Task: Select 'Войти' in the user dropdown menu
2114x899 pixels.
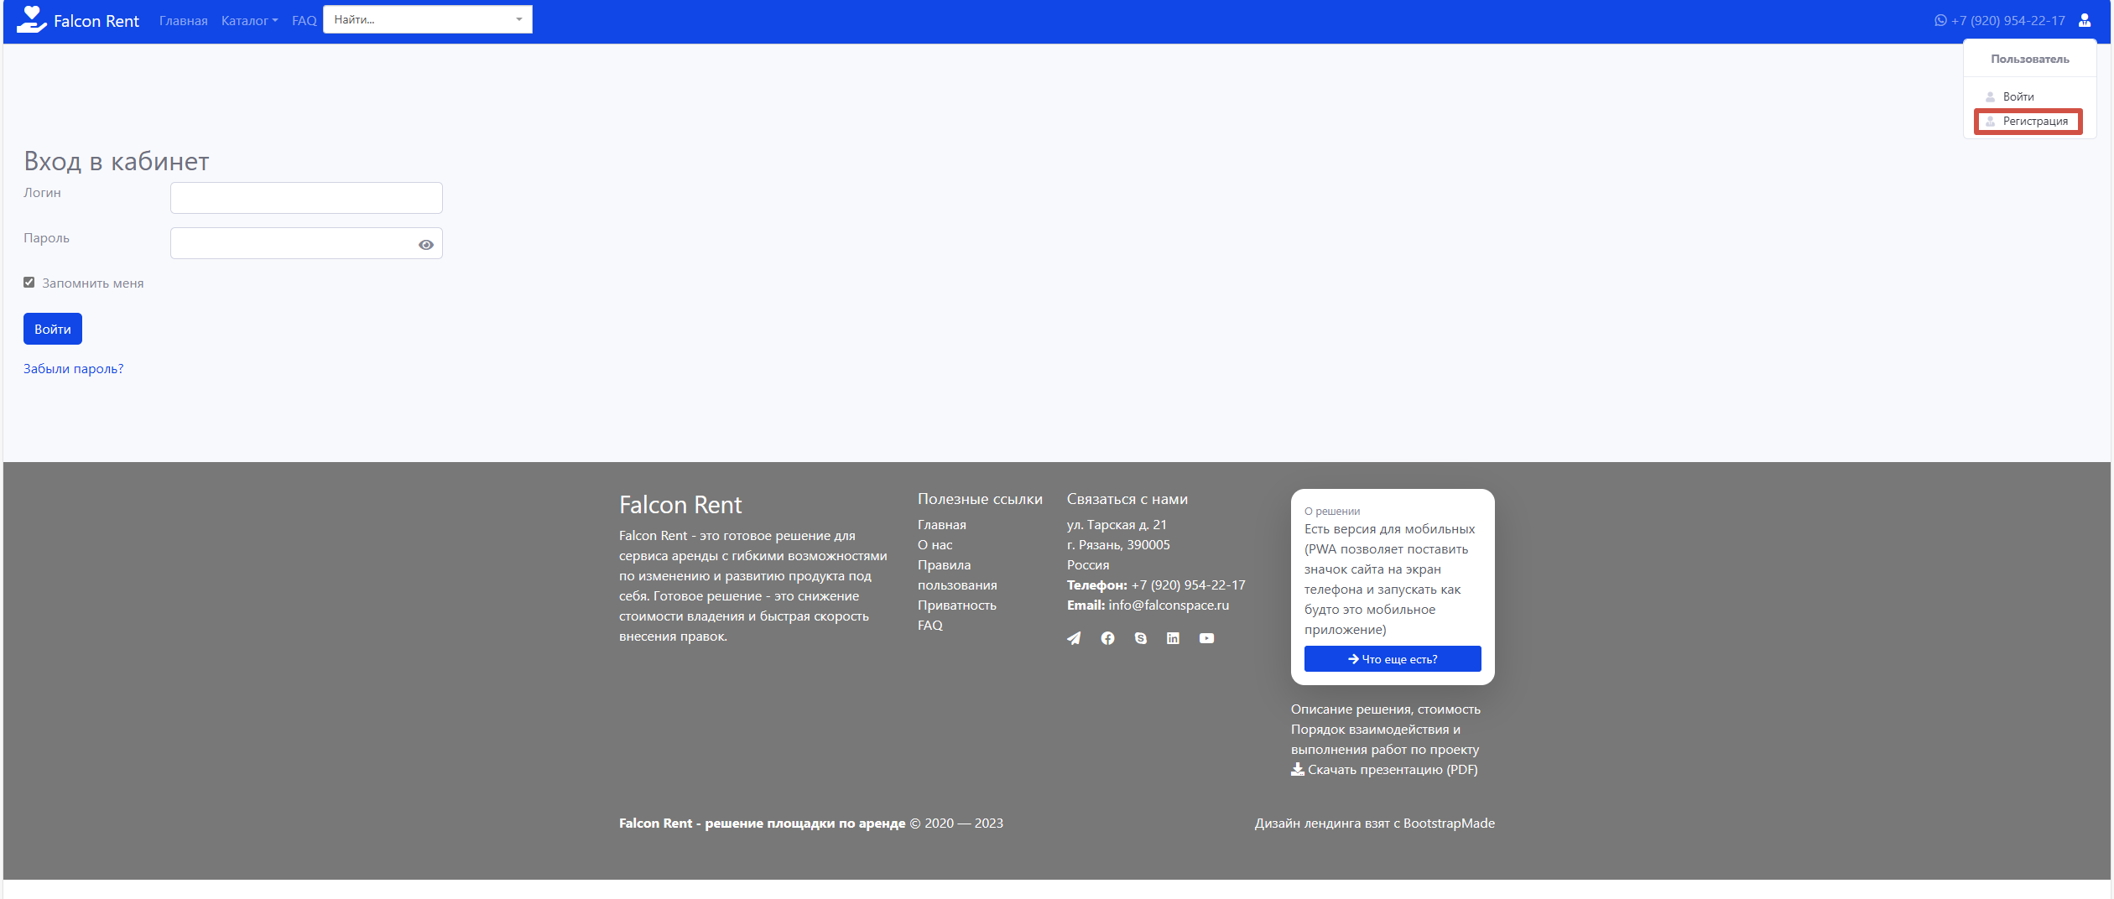Action: [x=2018, y=96]
